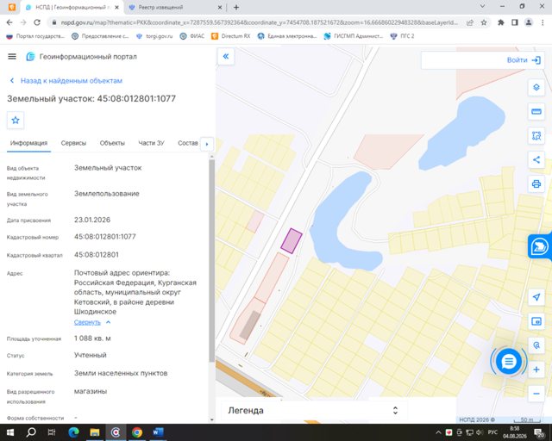Image resolution: width=552 pixels, height=441 pixels.
Task: Reload the page in browser
Action: tap(37, 22)
